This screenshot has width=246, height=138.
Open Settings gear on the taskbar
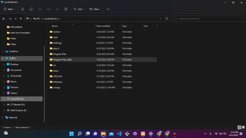(151, 134)
